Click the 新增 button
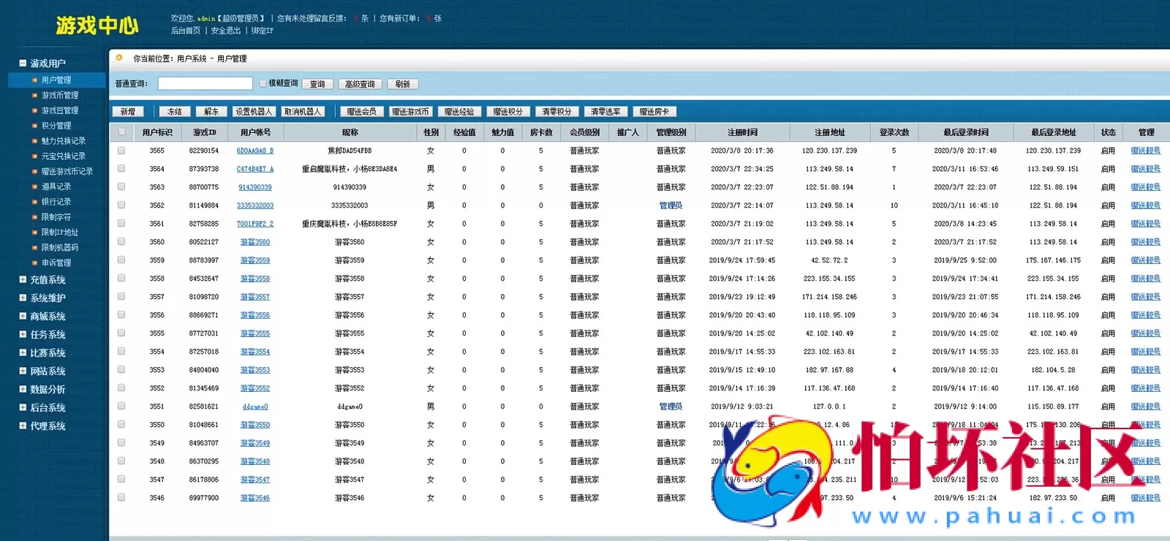1170x541 pixels. (128, 112)
